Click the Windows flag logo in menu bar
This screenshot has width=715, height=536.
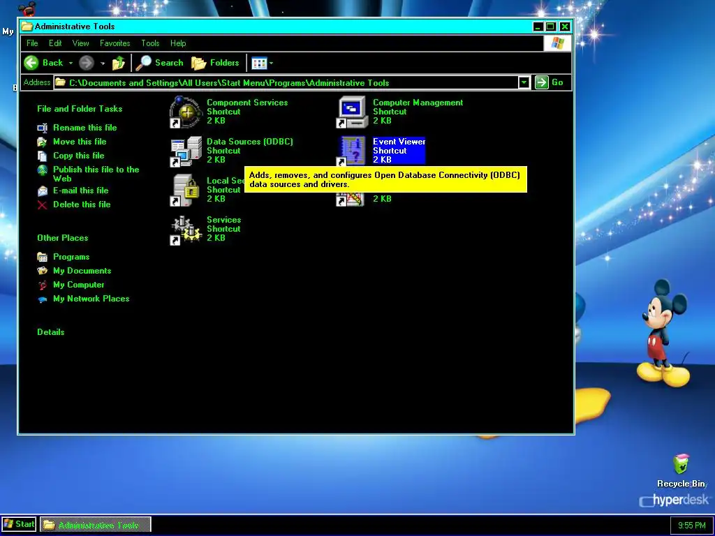coord(557,43)
